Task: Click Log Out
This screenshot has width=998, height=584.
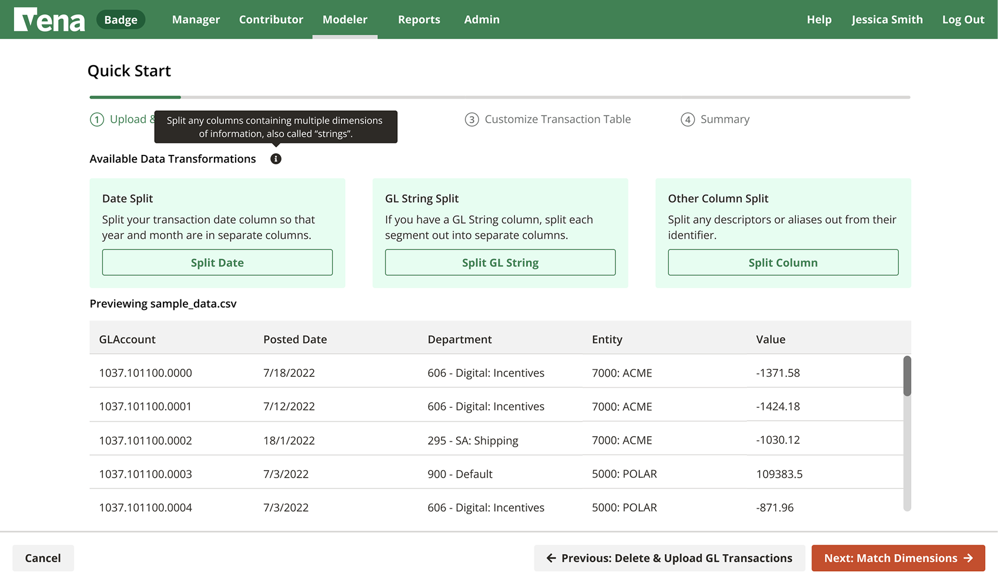Action: [963, 19]
